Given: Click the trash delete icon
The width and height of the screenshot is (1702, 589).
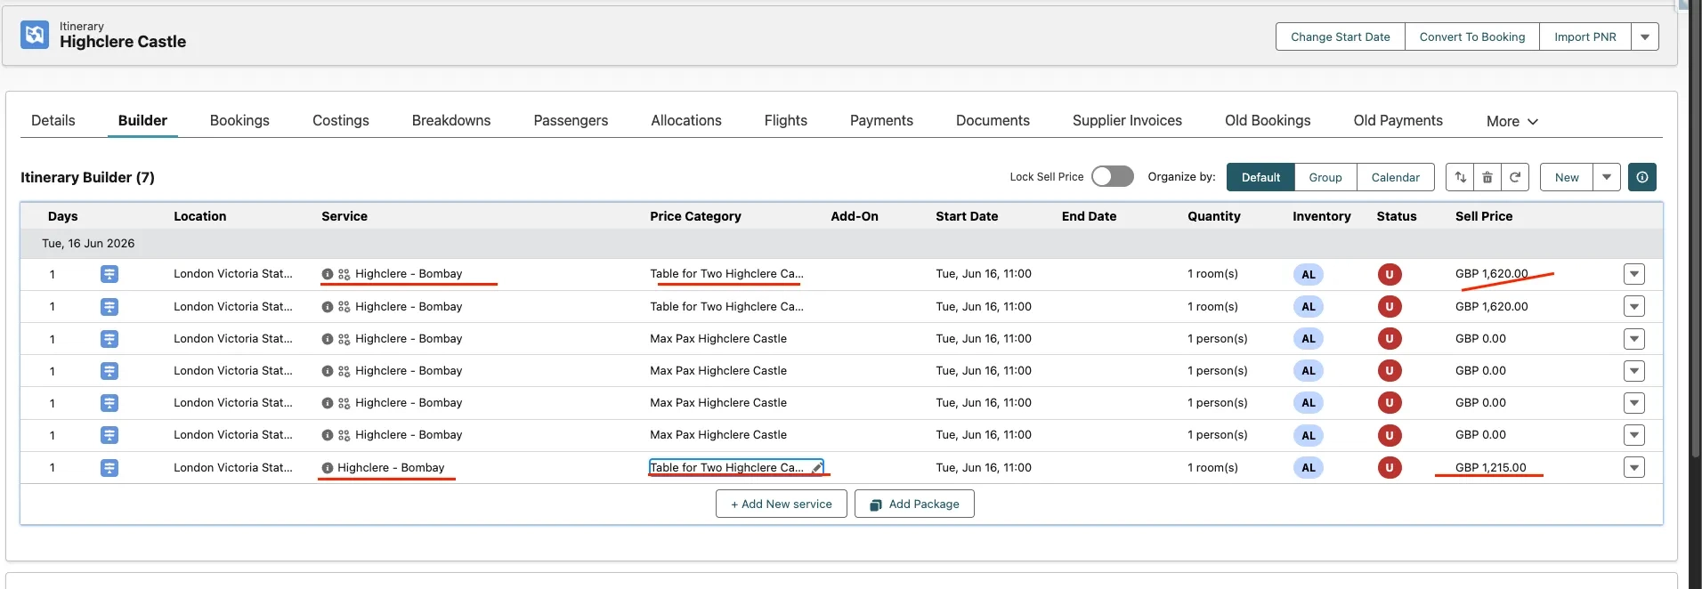Looking at the screenshot, I should 1487,177.
